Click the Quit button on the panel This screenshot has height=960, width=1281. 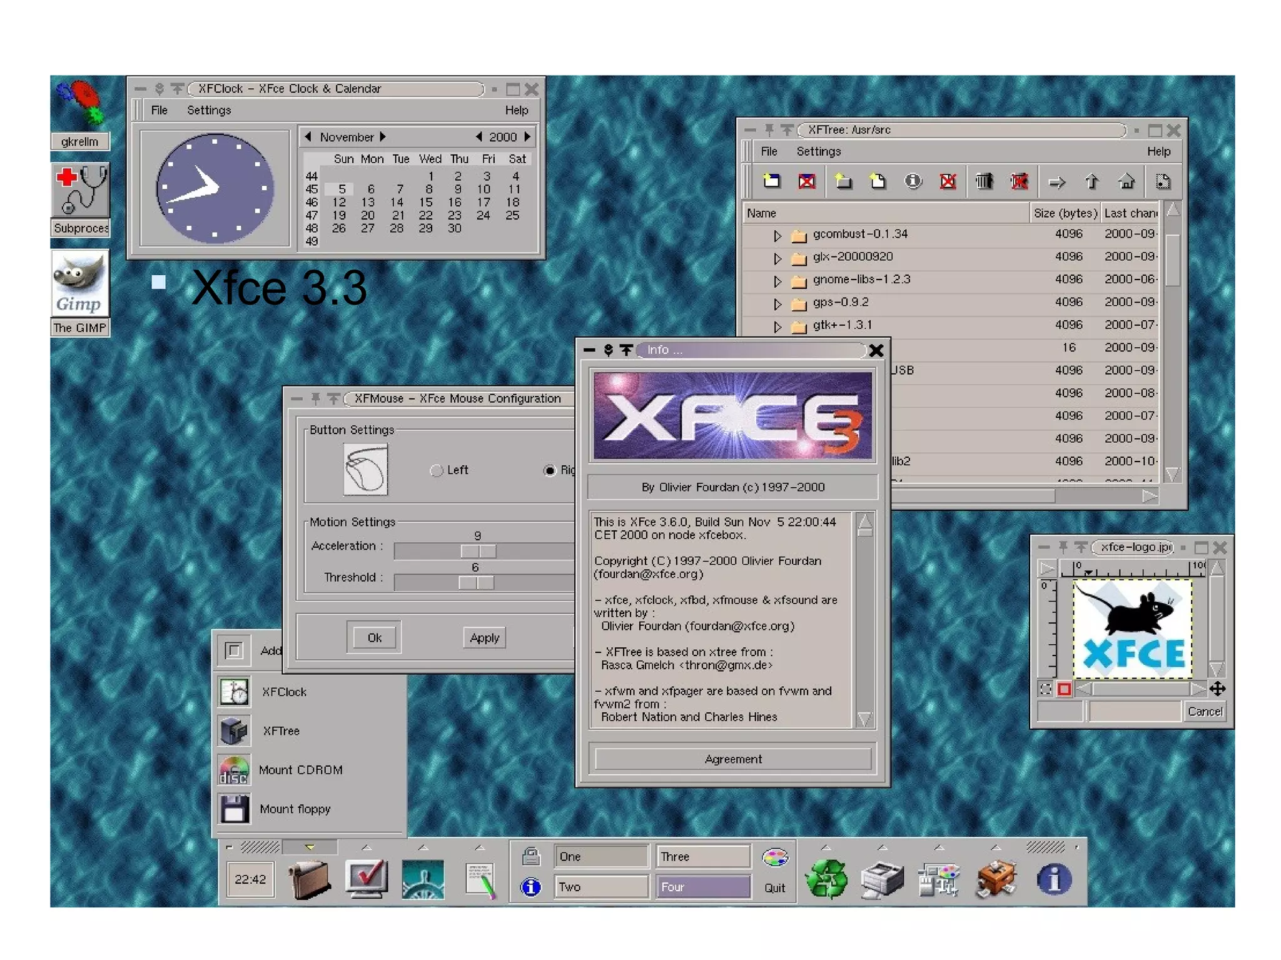774,888
